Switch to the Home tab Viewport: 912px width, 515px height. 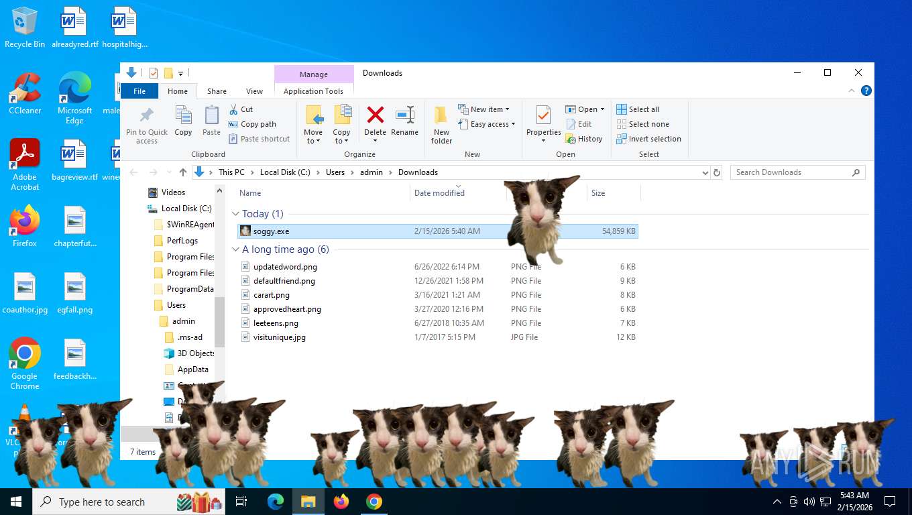(178, 91)
